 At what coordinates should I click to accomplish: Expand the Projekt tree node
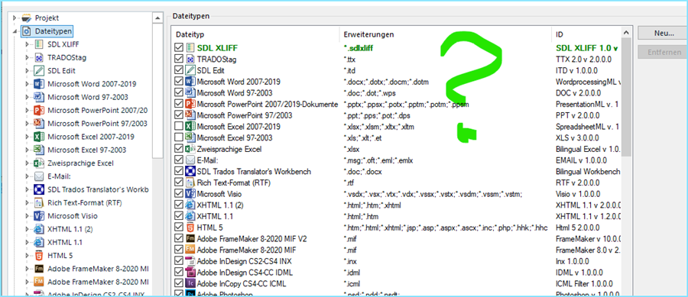click(15, 18)
